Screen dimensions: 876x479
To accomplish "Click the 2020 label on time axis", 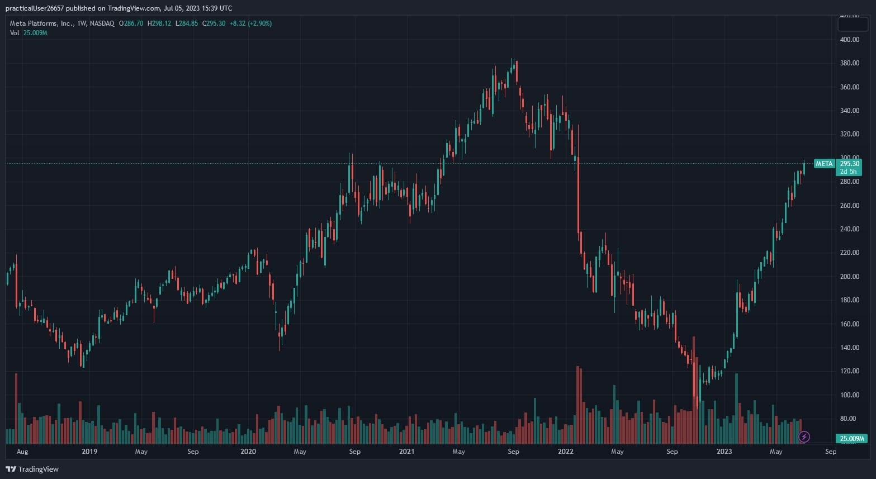I will coord(248,452).
